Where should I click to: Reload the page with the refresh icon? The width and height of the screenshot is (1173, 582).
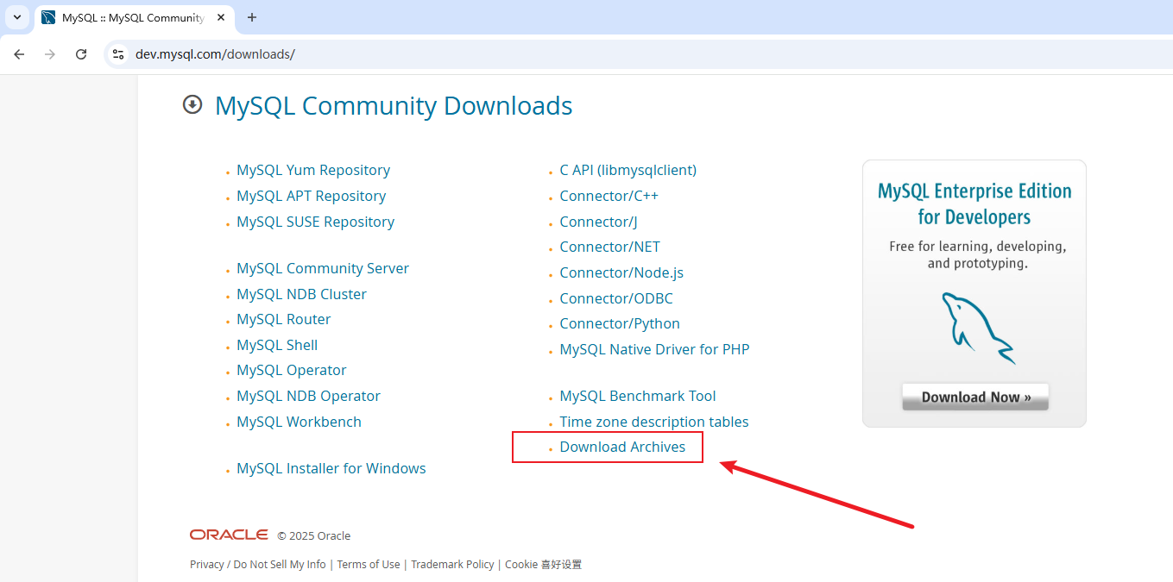[81, 54]
